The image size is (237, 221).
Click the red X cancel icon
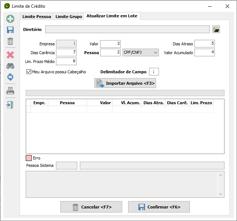point(10,55)
